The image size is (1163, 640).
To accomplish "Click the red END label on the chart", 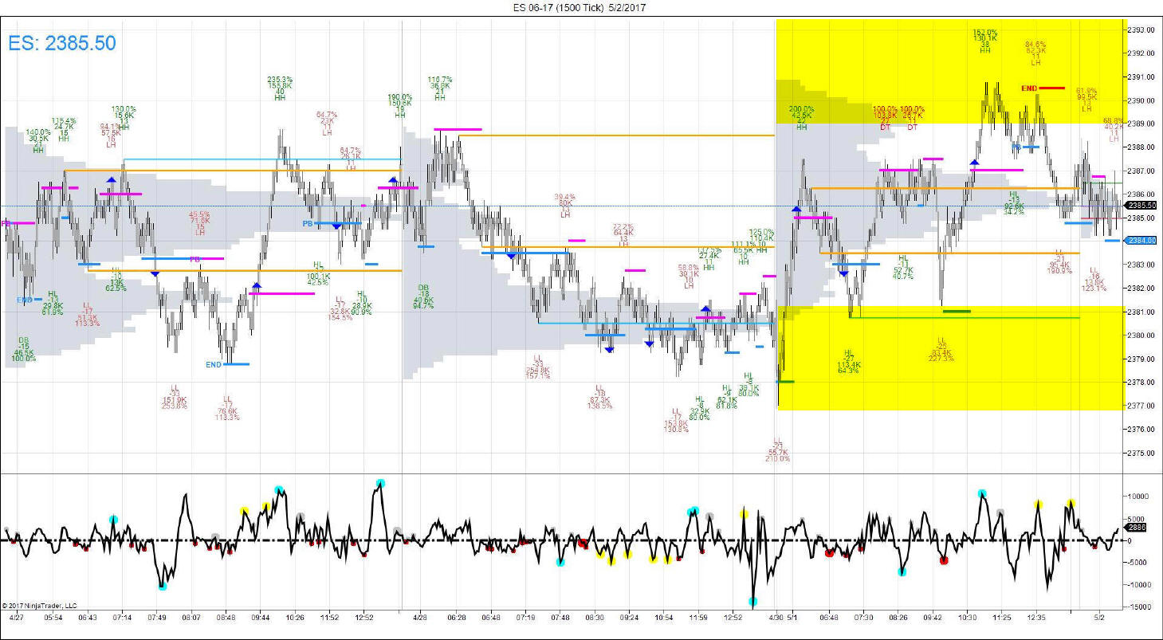I will click(1029, 88).
